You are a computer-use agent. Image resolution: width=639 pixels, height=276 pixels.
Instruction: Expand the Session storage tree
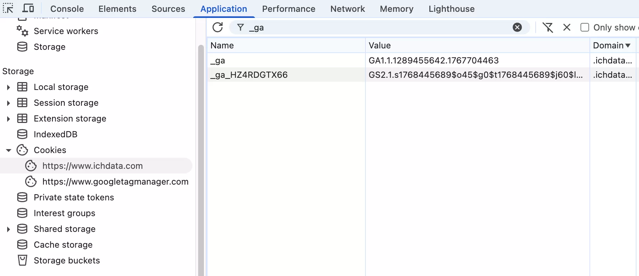pyautogui.click(x=9, y=103)
